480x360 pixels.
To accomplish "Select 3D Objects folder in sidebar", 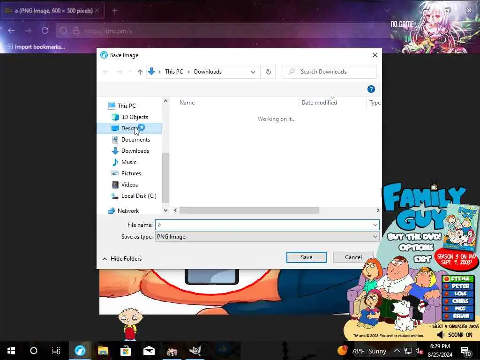I will point(130,117).
